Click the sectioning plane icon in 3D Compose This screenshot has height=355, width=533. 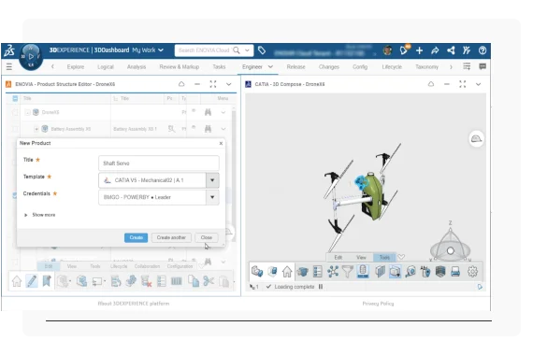(380, 272)
